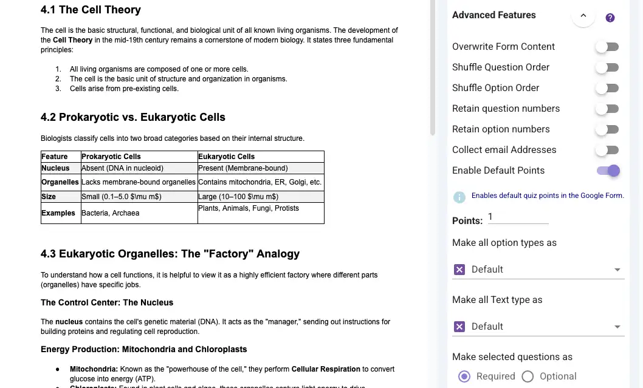The width and height of the screenshot is (643, 388).
Task: Clear the Text type Default selection with X
Action: (x=459, y=326)
